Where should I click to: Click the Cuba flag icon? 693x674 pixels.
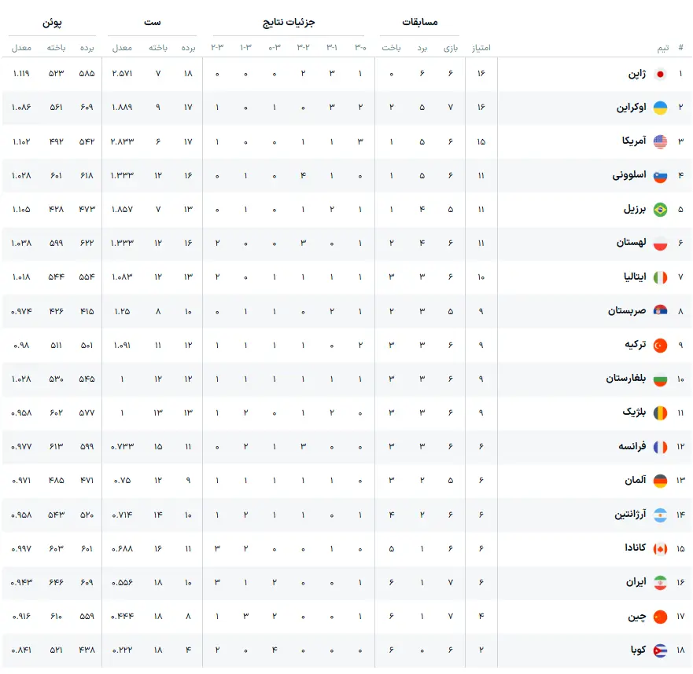pos(660,650)
